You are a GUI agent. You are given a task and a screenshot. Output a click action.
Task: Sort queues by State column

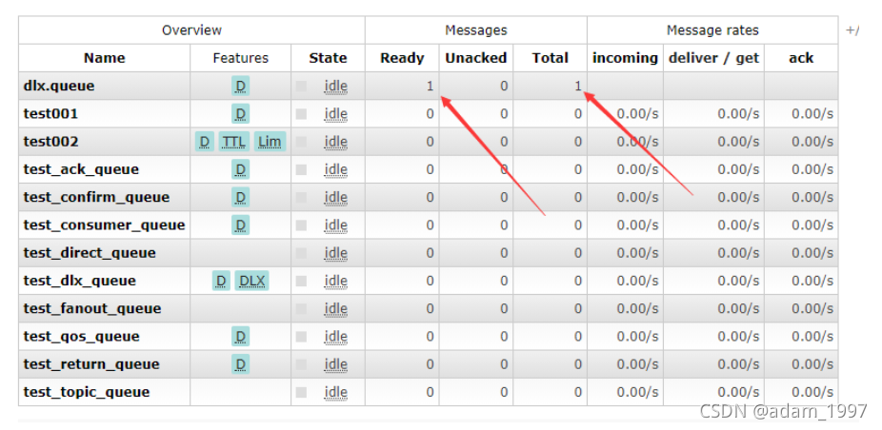(328, 58)
